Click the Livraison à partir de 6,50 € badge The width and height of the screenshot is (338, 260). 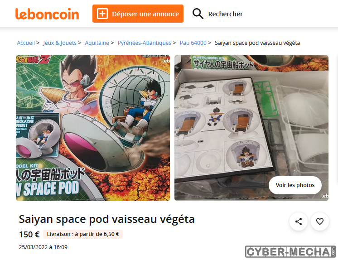83,234
